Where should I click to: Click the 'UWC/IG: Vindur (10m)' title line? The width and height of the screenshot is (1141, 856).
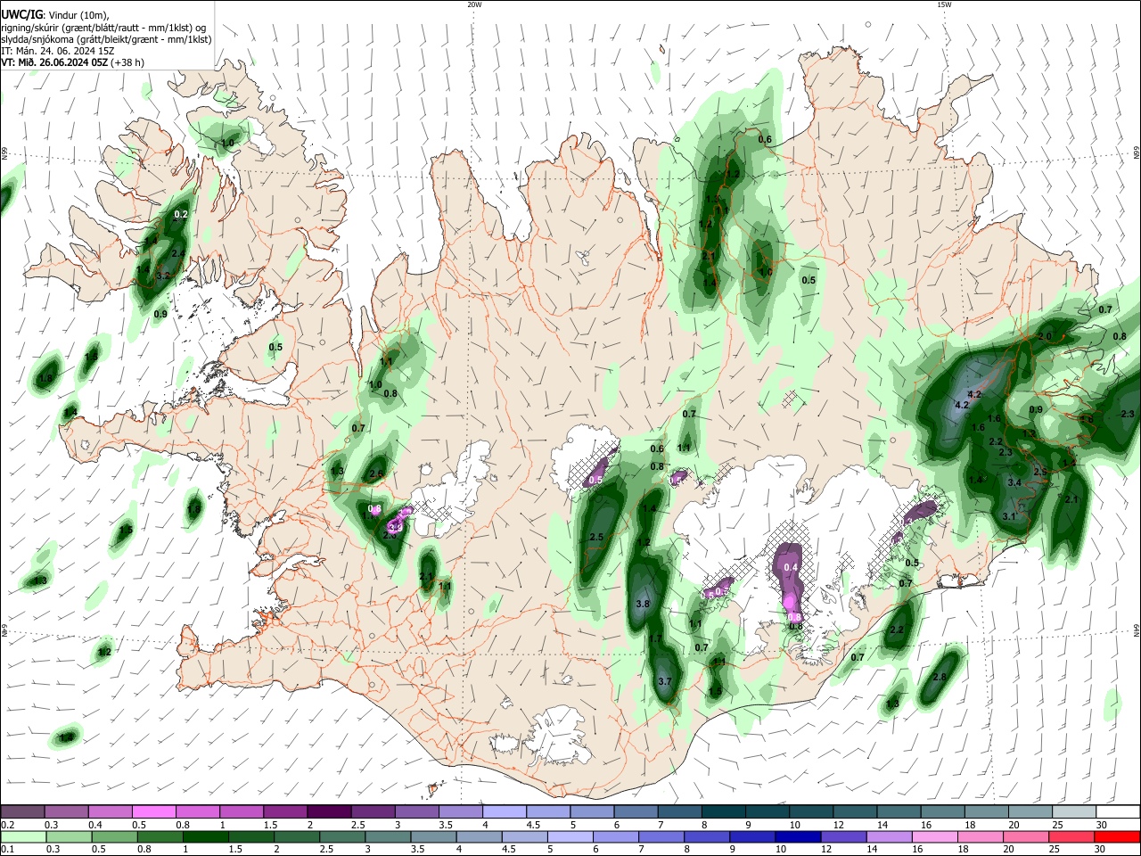click(x=55, y=15)
